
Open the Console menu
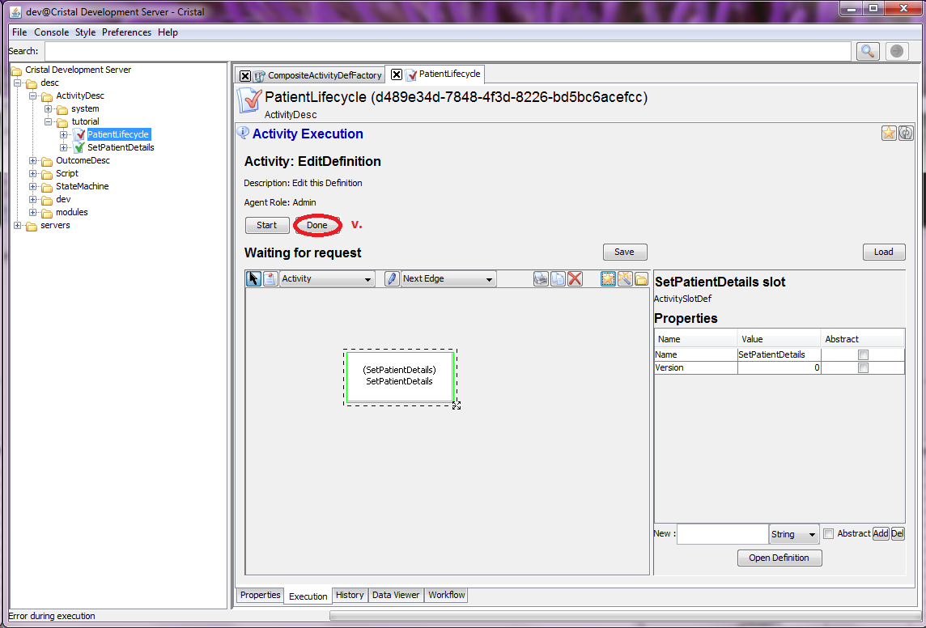(x=51, y=32)
